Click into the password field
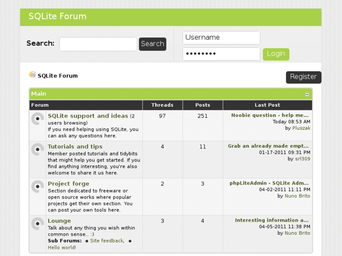 coord(221,54)
